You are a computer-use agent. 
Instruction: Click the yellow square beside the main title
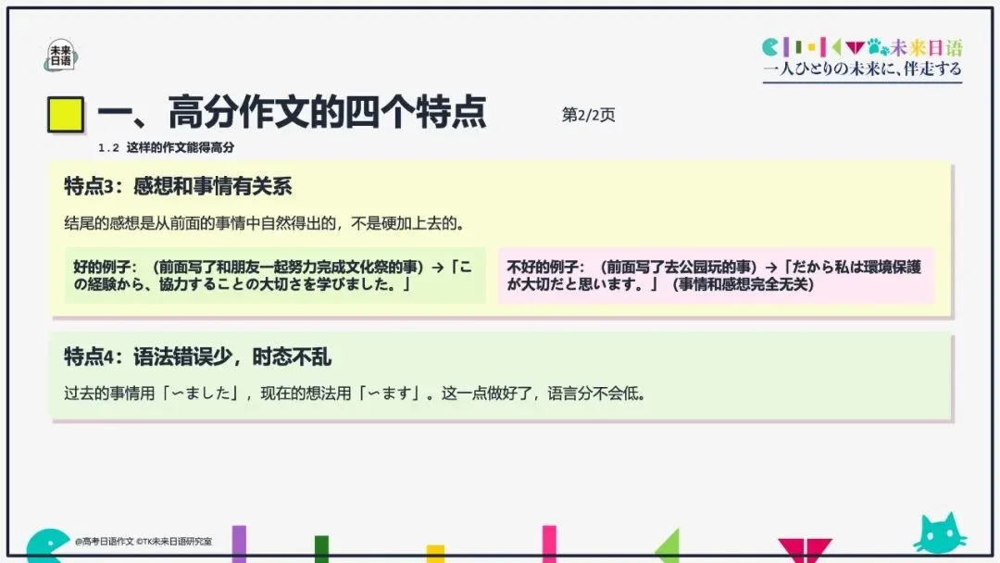[x=66, y=115]
